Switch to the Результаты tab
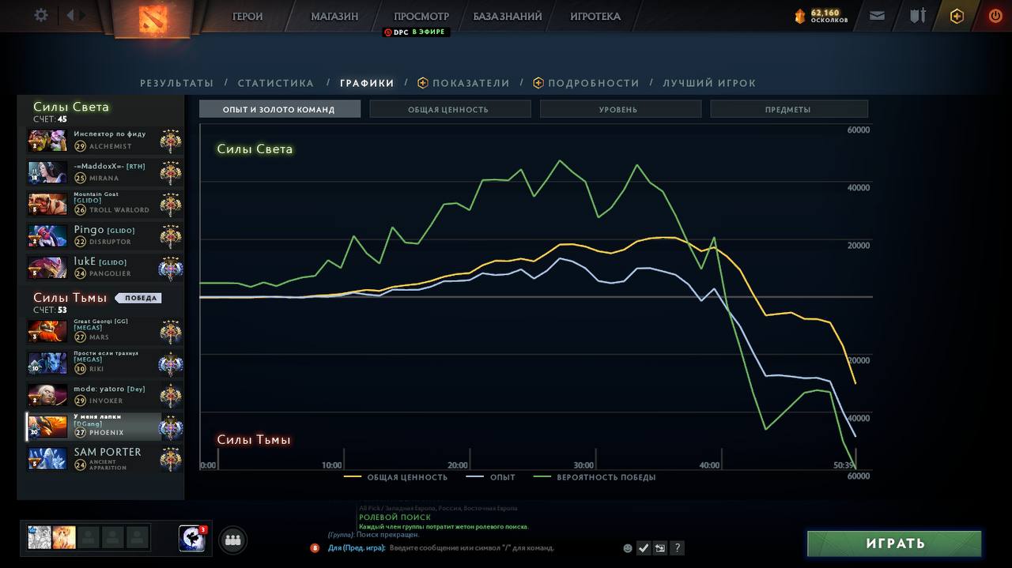 [177, 83]
